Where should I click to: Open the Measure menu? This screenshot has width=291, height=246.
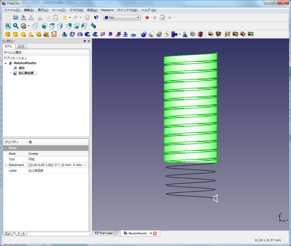tap(107, 10)
